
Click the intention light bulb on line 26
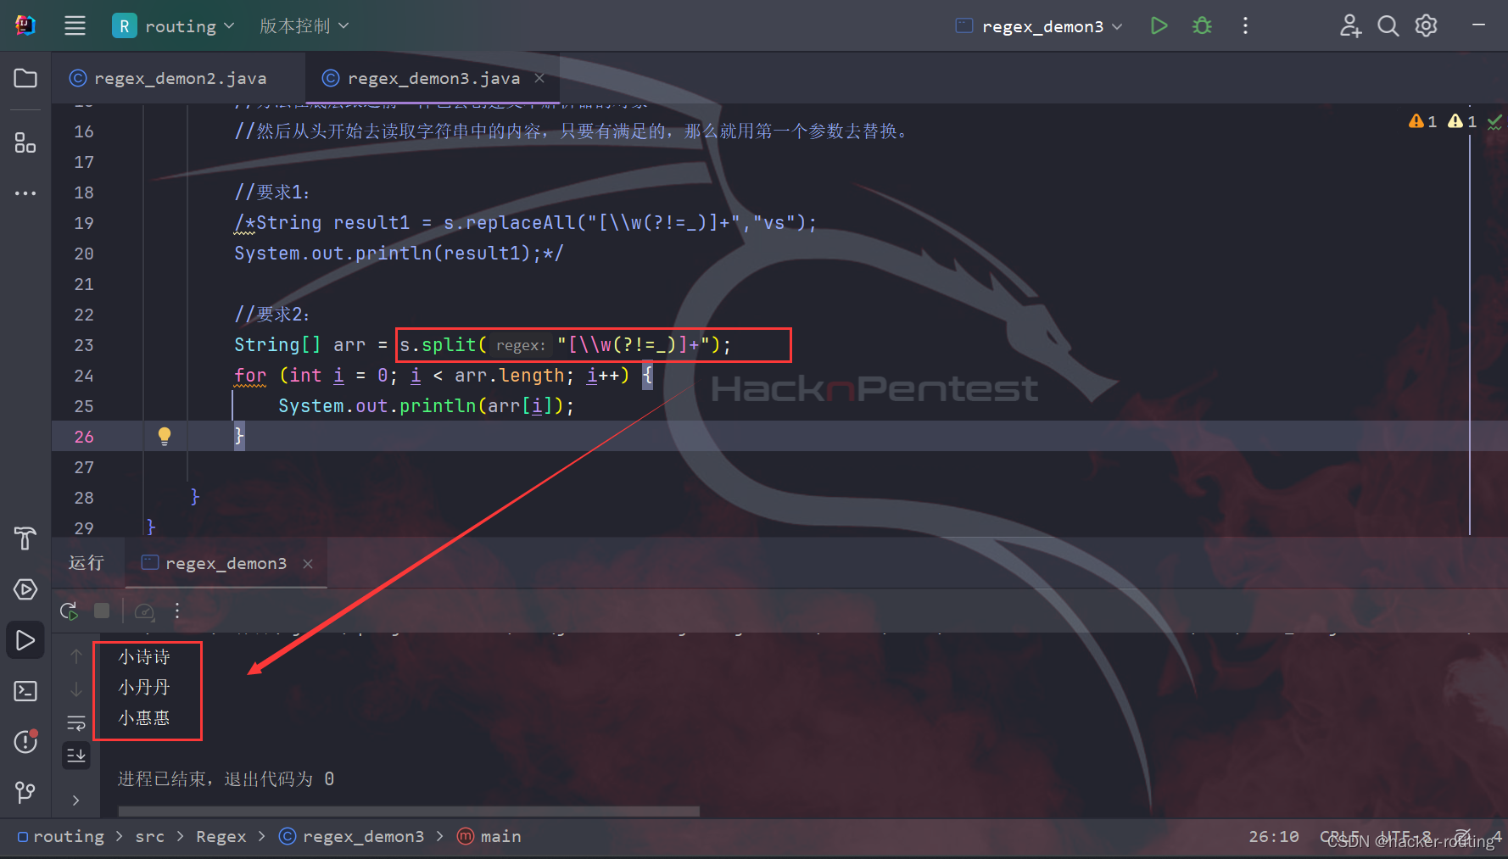pos(165,436)
